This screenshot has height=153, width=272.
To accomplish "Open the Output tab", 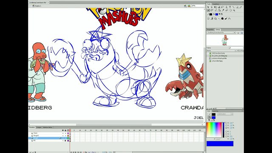I will click(x=39, y=127).
